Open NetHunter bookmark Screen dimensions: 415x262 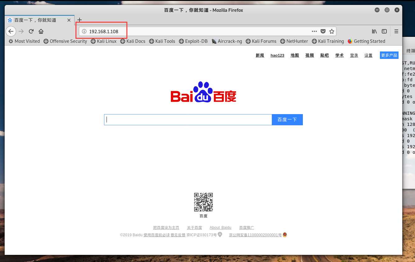click(294, 41)
